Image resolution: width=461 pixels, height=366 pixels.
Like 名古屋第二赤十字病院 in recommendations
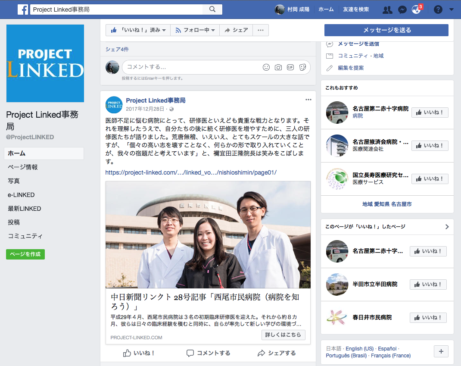click(x=430, y=113)
